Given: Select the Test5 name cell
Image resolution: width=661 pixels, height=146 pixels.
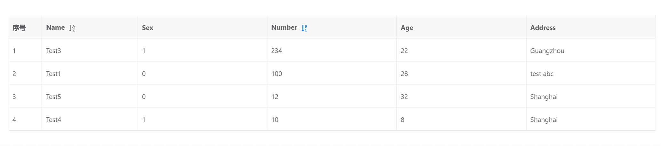Looking at the screenshot, I should [53, 97].
